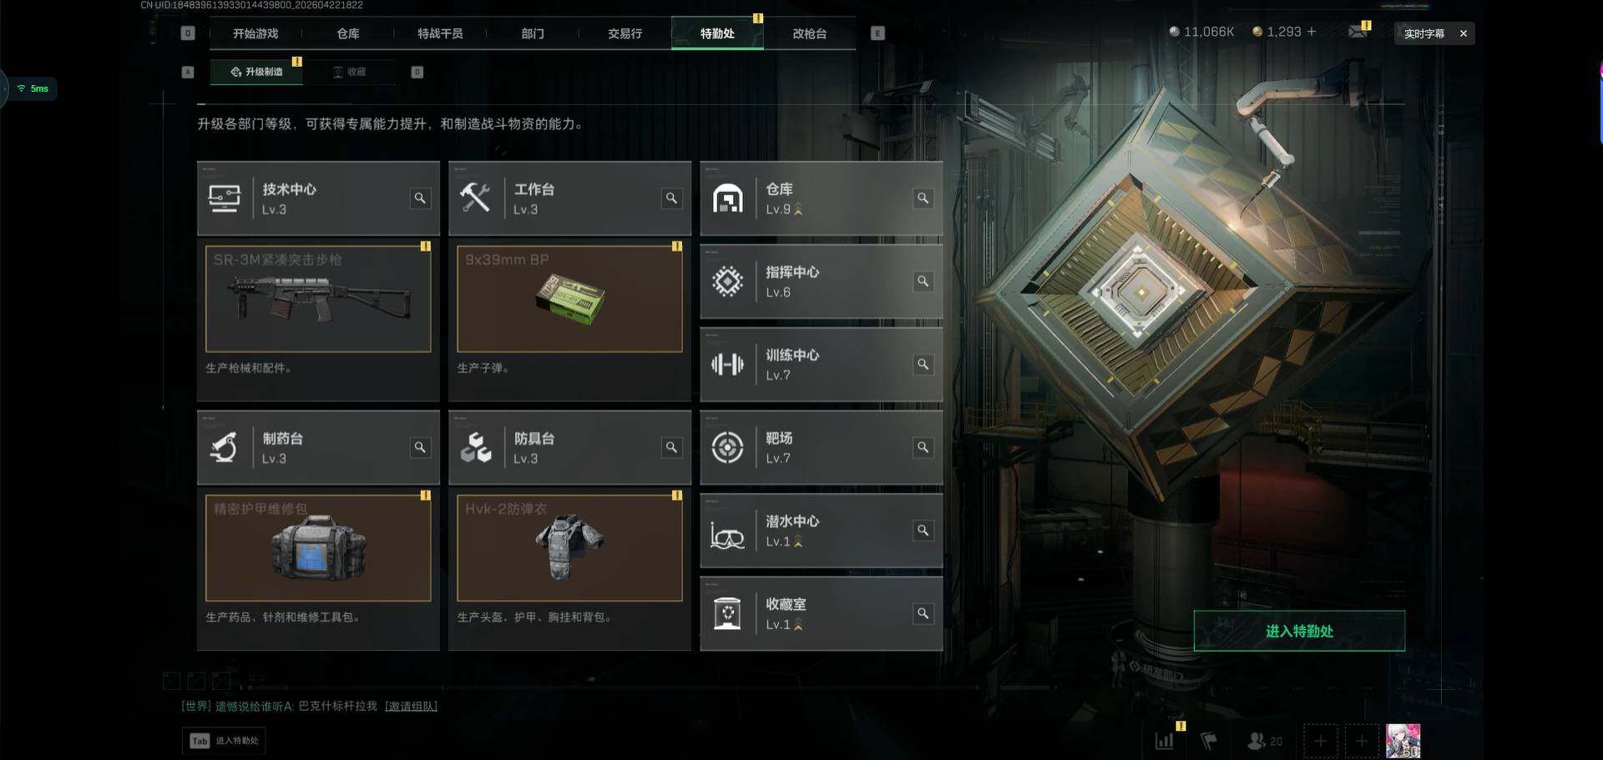The height and width of the screenshot is (760, 1603).
Task: Open the 改枪台 tab
Action: pos(809,33)
